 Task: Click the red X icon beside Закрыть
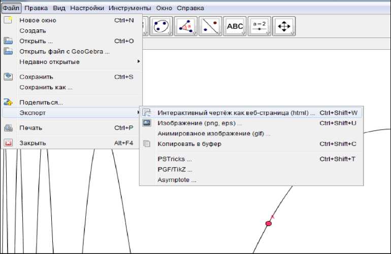(8, 143)
